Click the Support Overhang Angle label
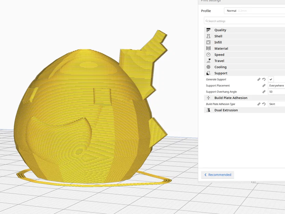This screenshot has width=285, height=214. click(x=221, y=92)
